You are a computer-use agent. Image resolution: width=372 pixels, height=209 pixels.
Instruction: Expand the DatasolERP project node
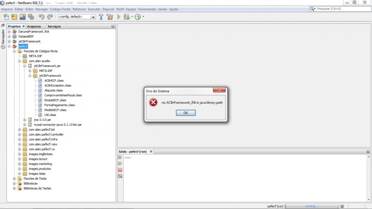click(x=9, y=37)
